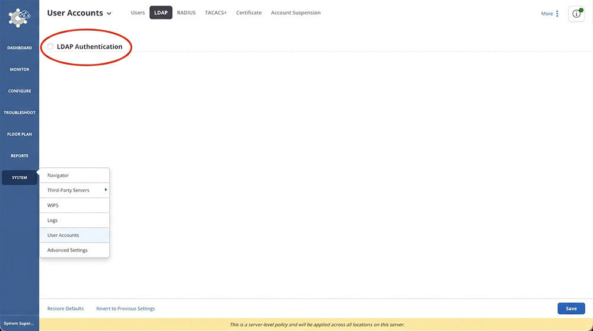This screenshot has height=331, width=593.
Task: Click Revert to Previous Settings link
Action: 126,308
